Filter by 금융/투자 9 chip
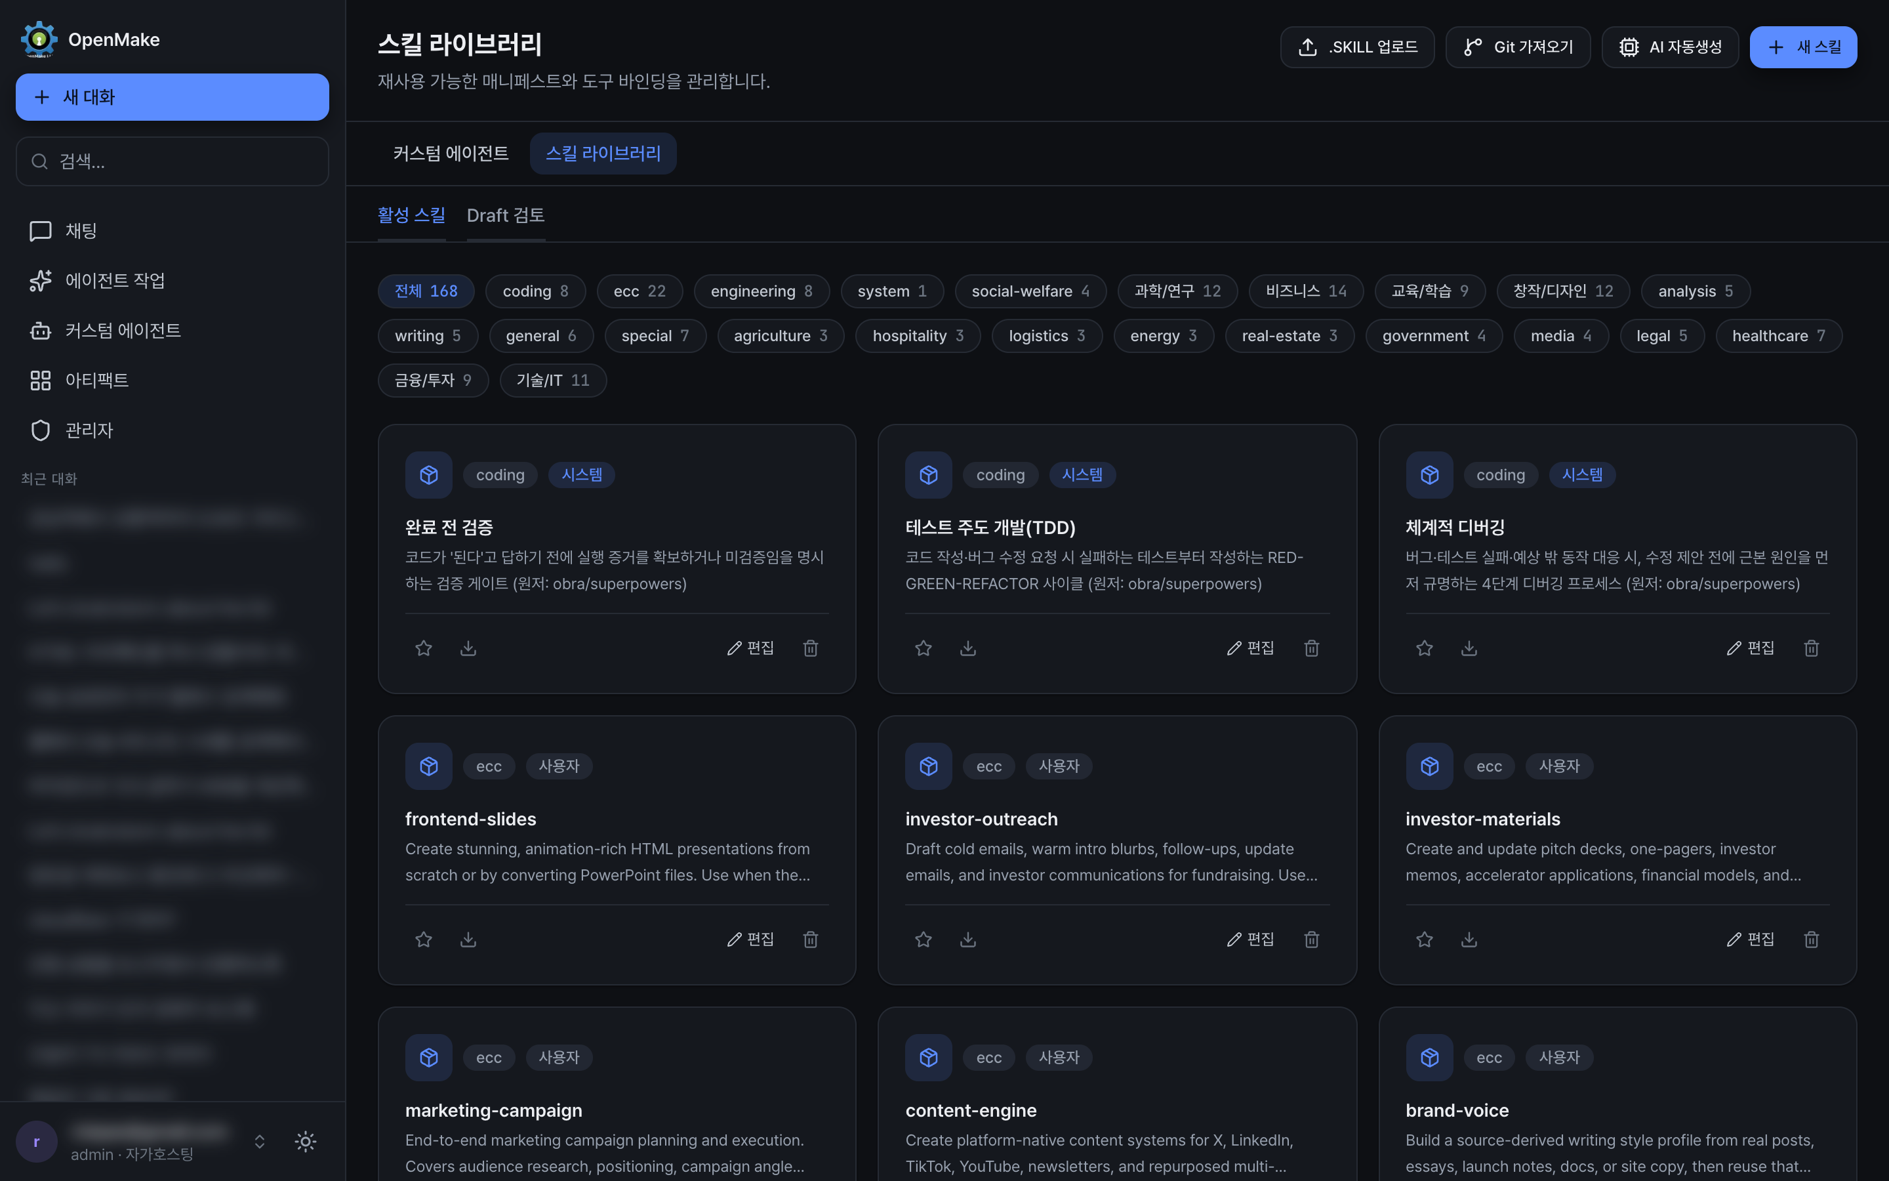This screenshot has width=1889, height=1181. [432, 380]
